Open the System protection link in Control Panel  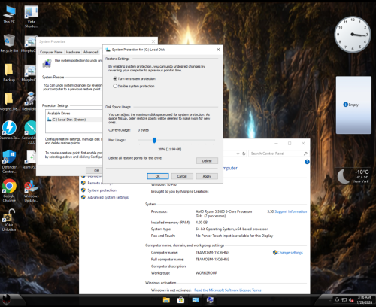102,190
